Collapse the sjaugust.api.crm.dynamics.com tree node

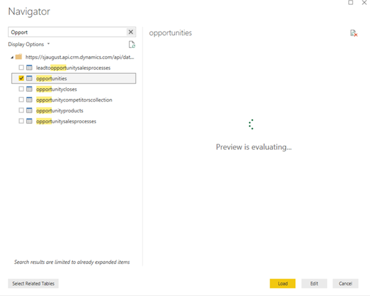(x=12, y=57)
